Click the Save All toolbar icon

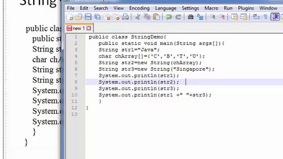click(98, 17)
